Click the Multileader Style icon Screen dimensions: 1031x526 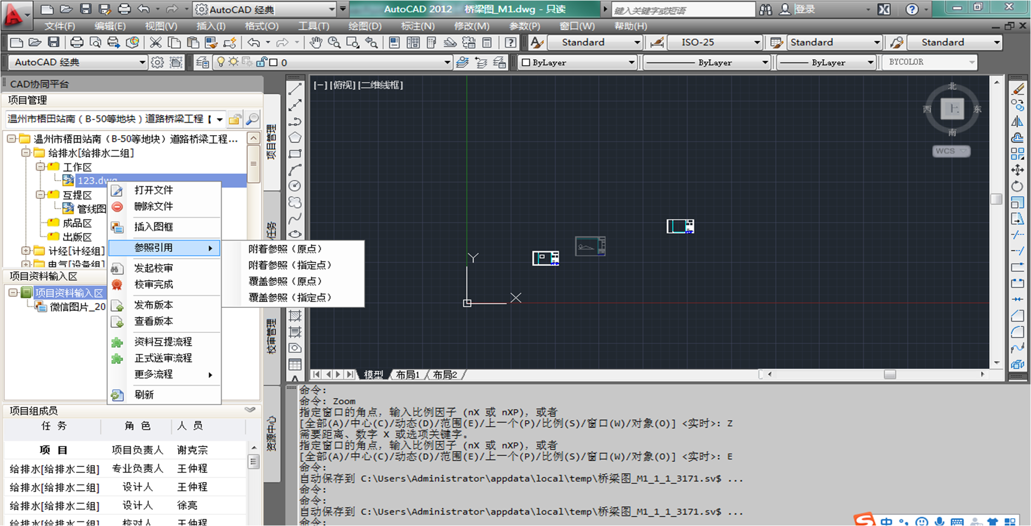pos(897,43)
